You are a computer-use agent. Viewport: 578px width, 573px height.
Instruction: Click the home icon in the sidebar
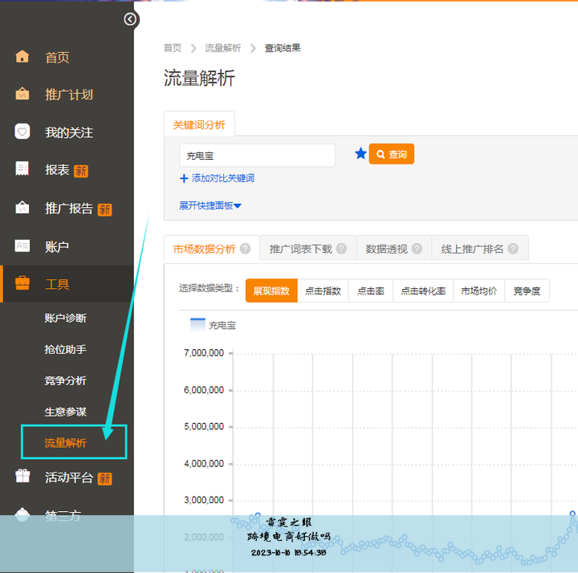click(x=22, y=57)
